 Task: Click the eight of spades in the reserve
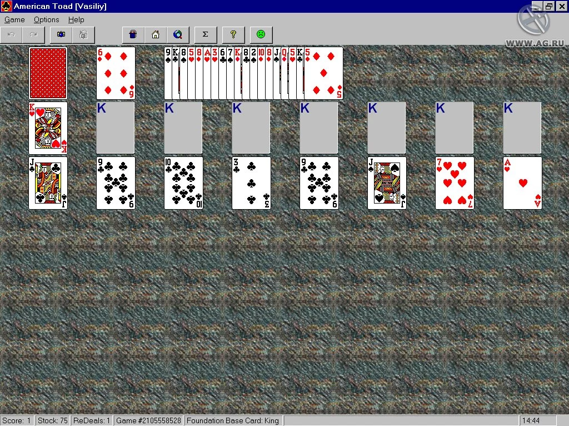(x=183, y=73)
